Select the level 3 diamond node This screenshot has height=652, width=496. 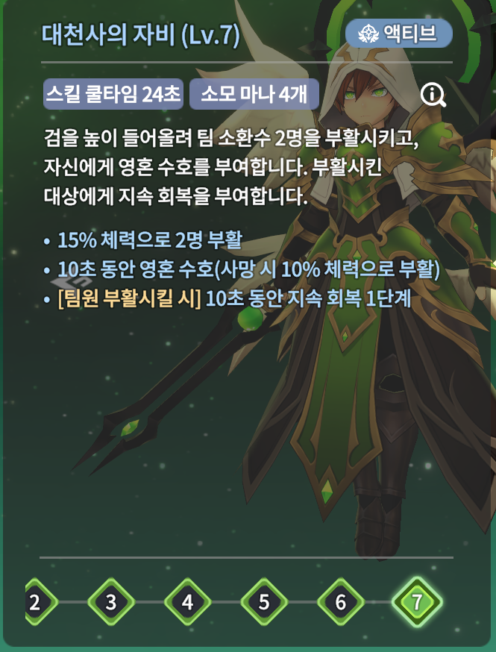click(x=111, y=602)
